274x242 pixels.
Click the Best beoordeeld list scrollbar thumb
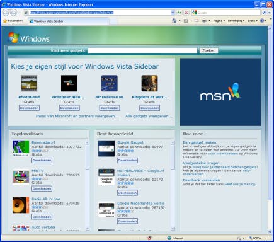[x=173, y=157]
